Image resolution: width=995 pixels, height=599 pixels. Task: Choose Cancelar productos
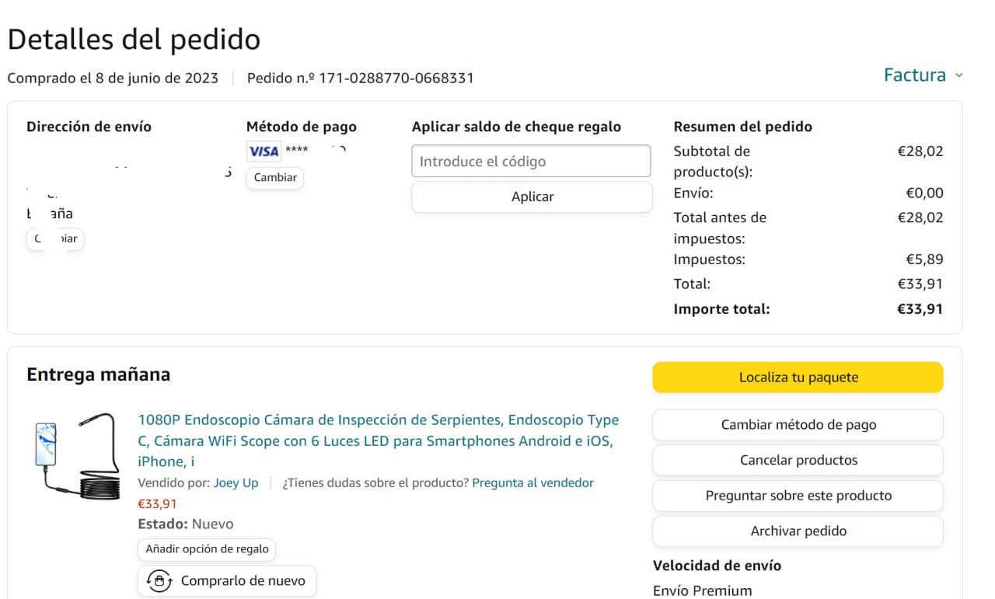coord(798,460)
